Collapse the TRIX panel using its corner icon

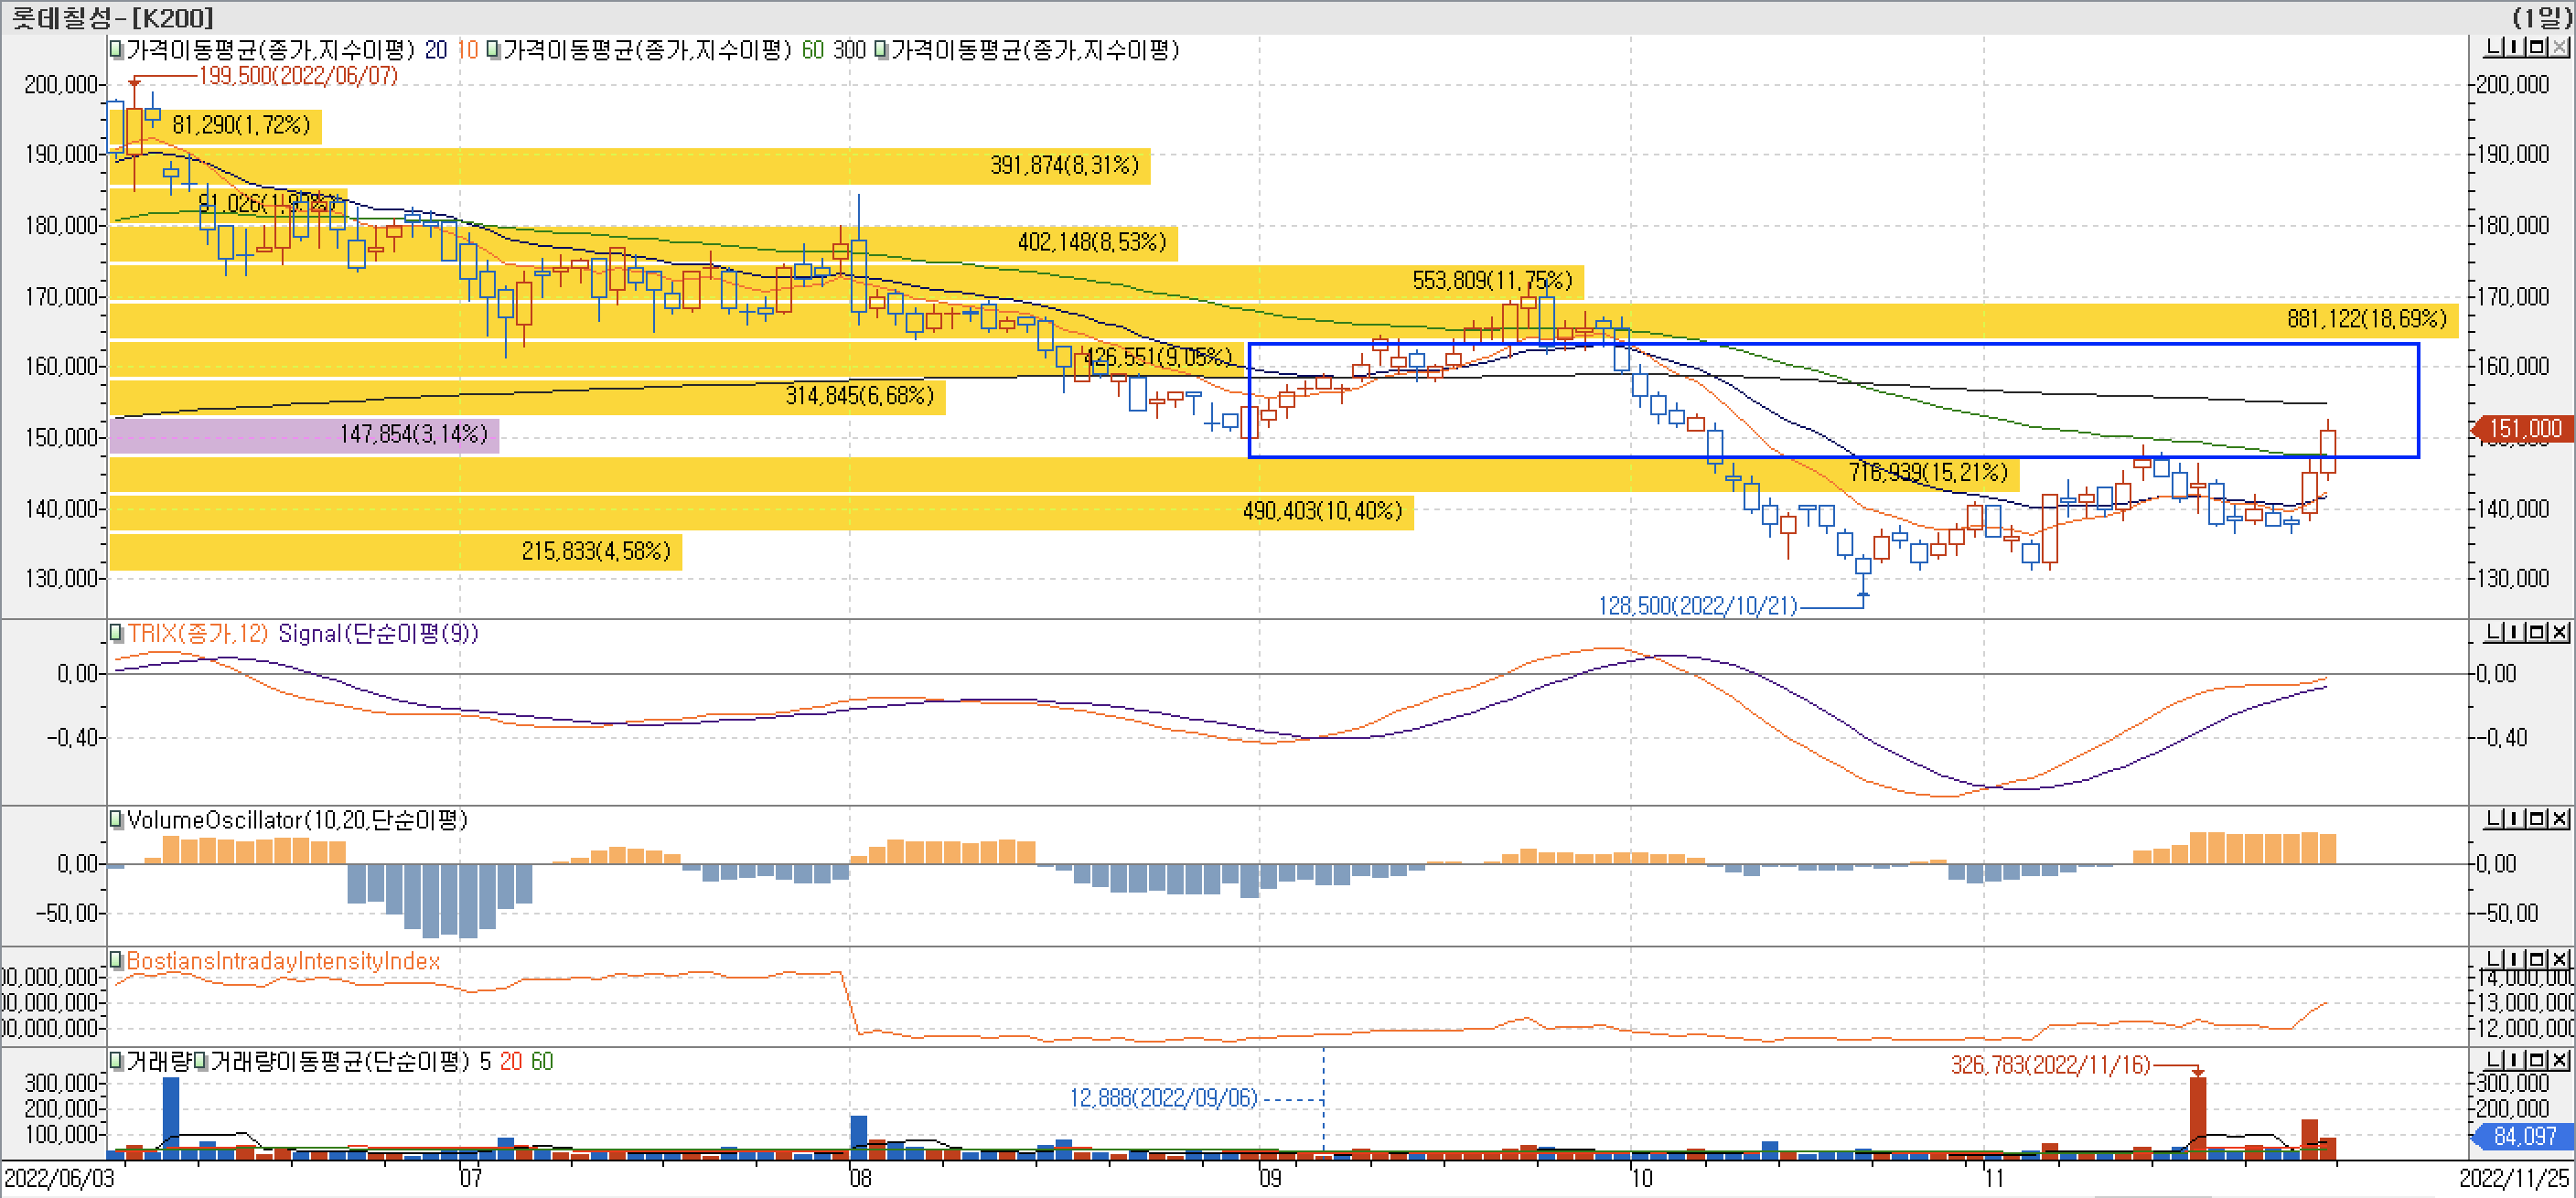coord(2495,634)
